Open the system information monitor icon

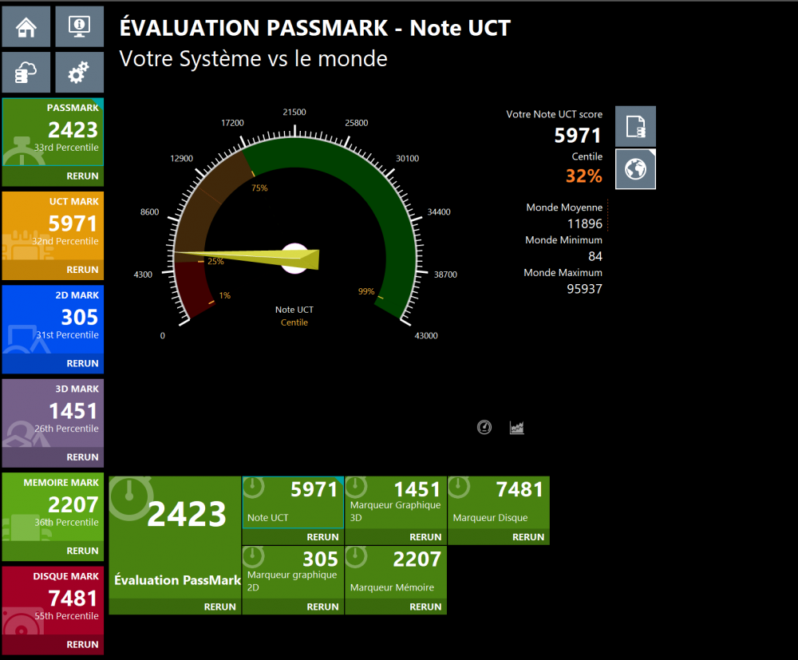(79, 26)
